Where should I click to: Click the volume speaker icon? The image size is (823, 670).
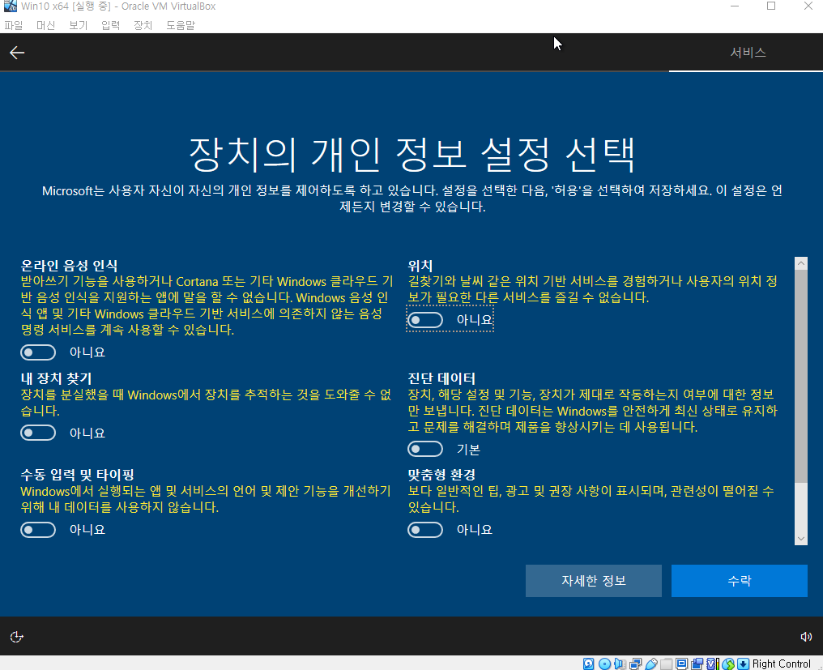pyautogui.click(x=806, y=637)
